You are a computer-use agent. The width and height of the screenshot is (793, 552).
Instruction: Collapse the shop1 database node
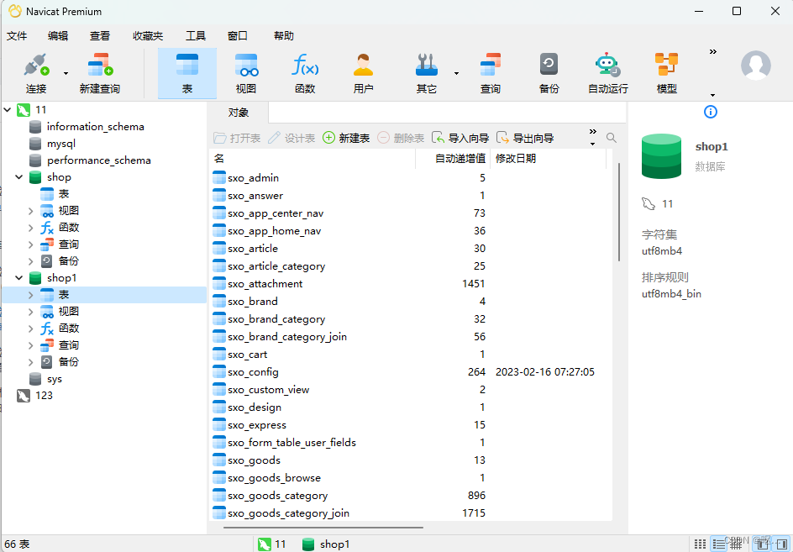(19, 278)
